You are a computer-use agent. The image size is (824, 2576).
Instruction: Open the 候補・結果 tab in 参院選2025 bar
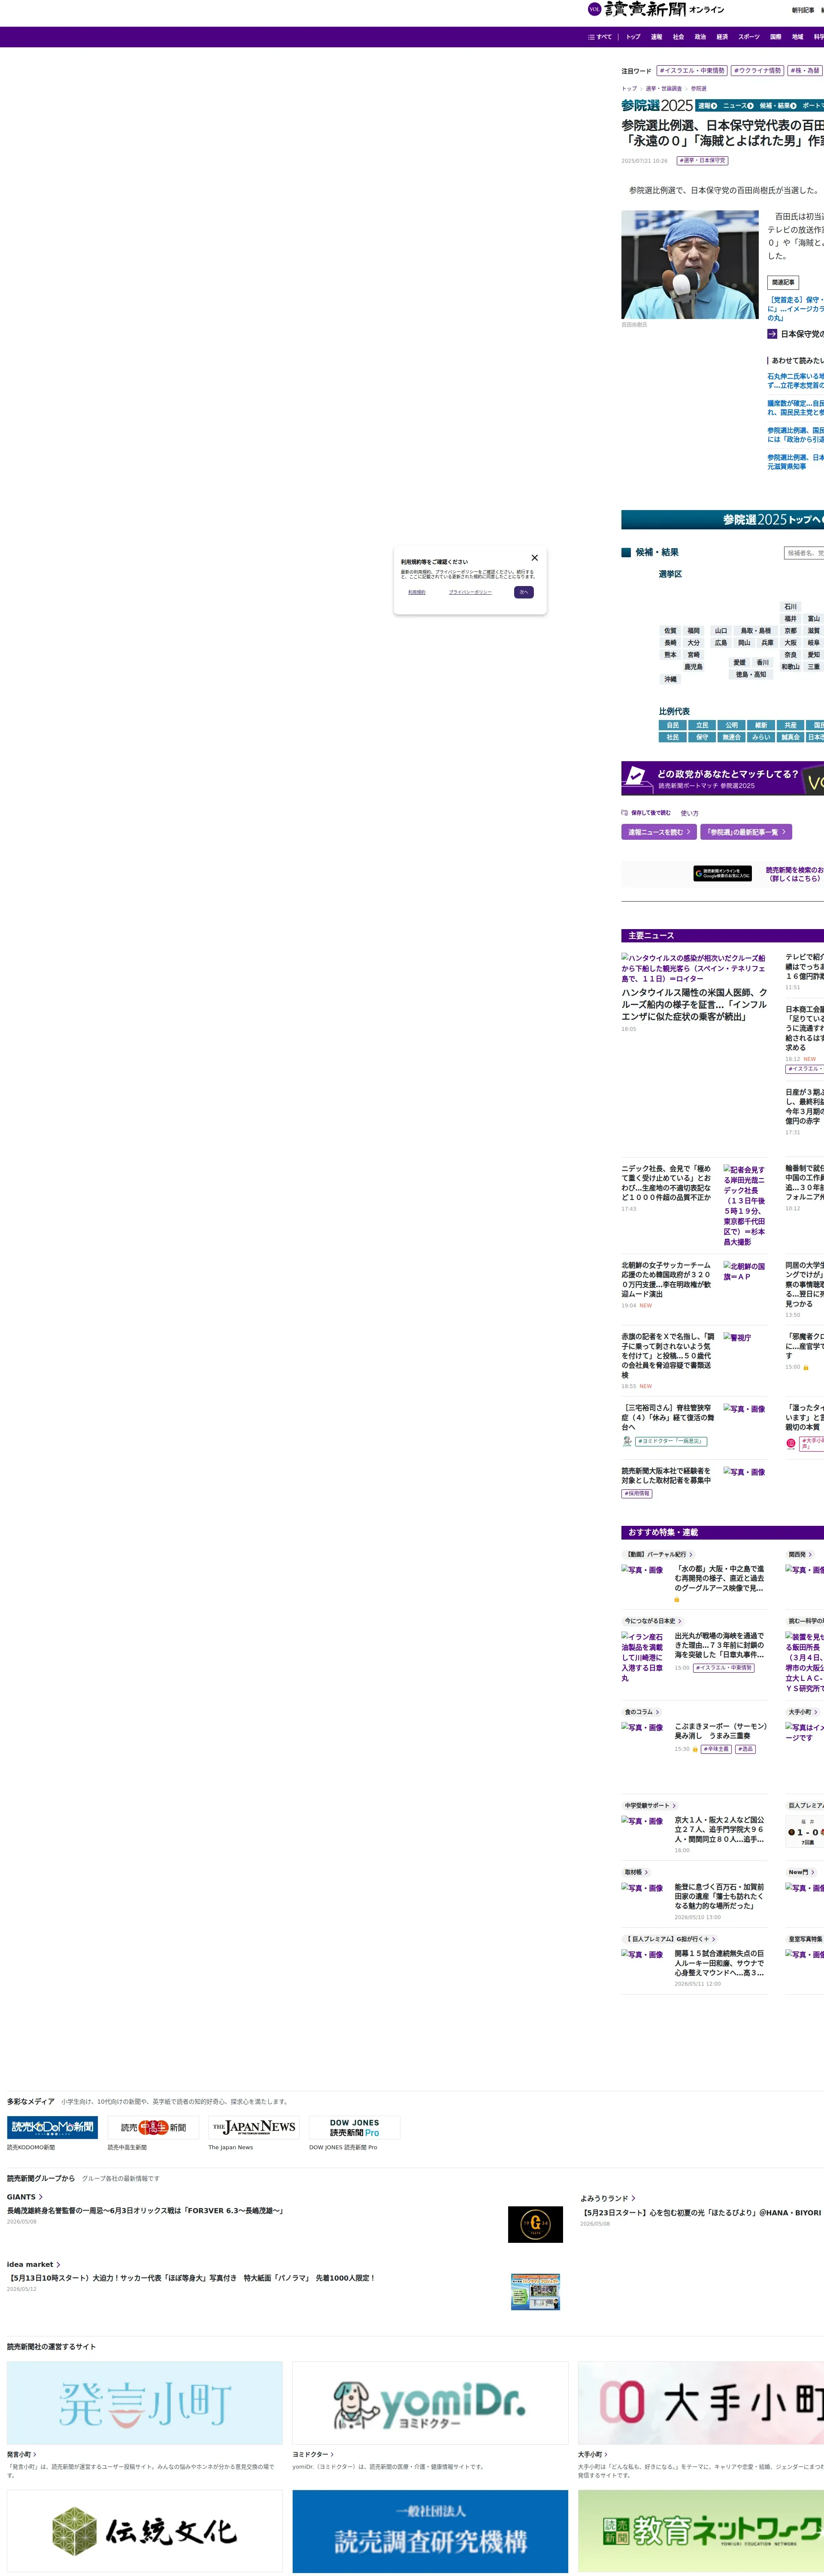click(778, 106)
